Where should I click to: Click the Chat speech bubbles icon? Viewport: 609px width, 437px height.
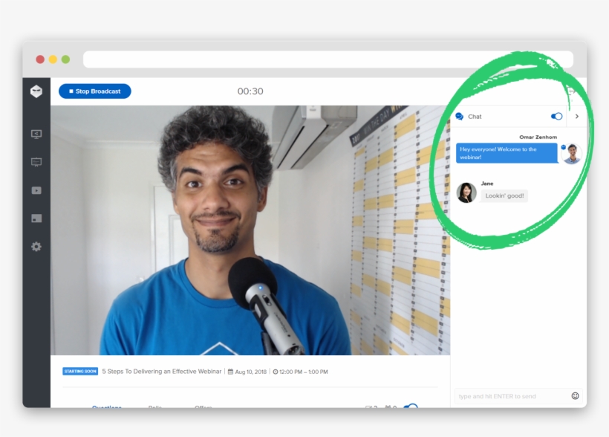pyautogui.click(x=460, y=117)
